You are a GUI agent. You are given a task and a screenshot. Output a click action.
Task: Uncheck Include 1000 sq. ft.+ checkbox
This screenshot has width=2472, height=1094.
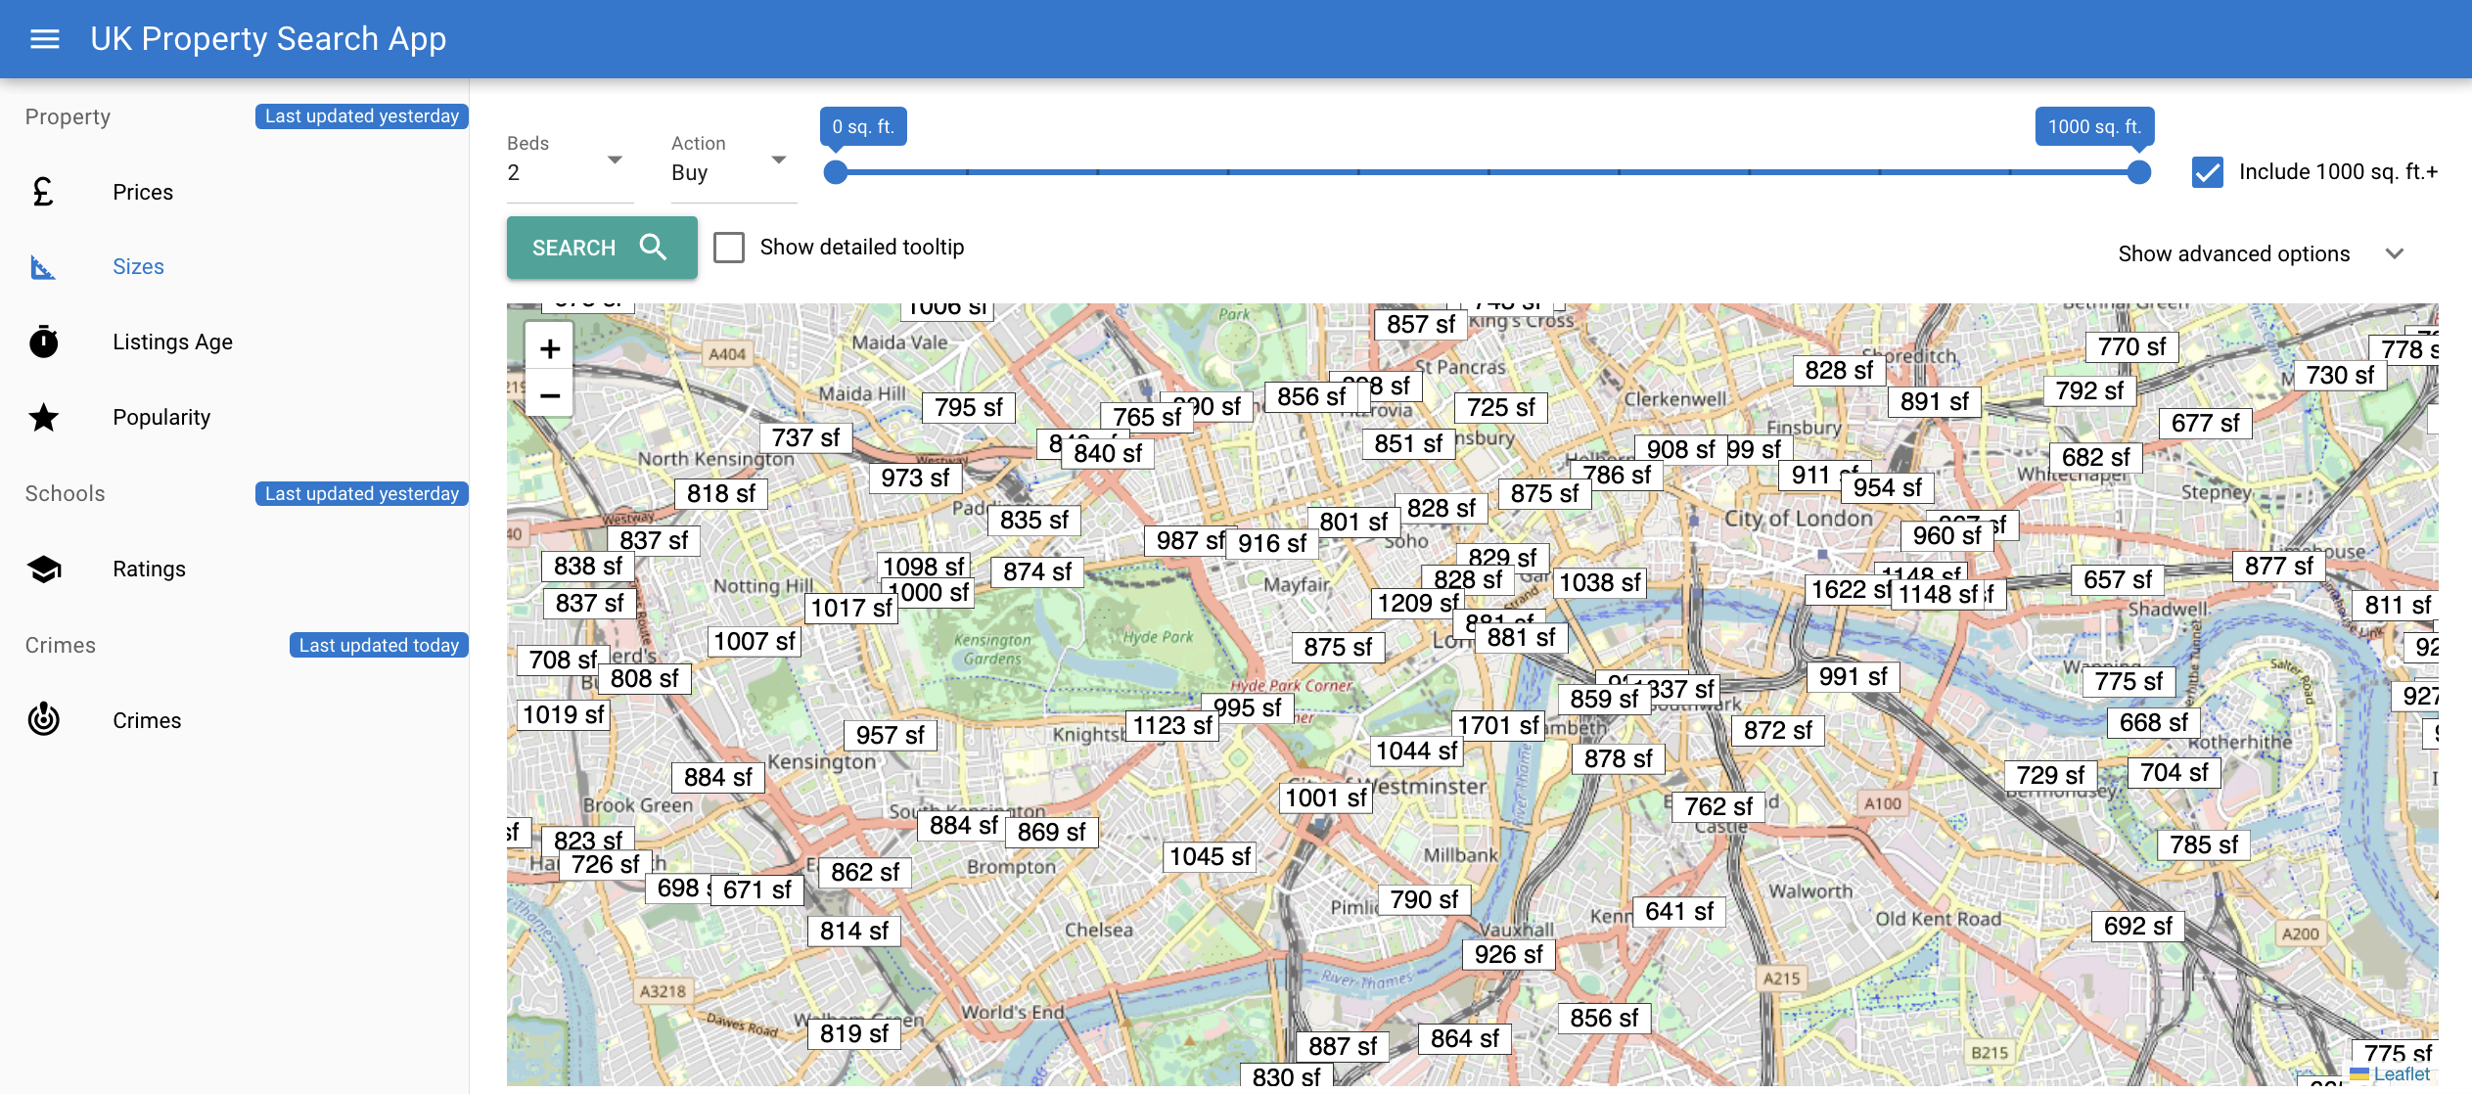pyautogui.click(x=2208, y=172)
